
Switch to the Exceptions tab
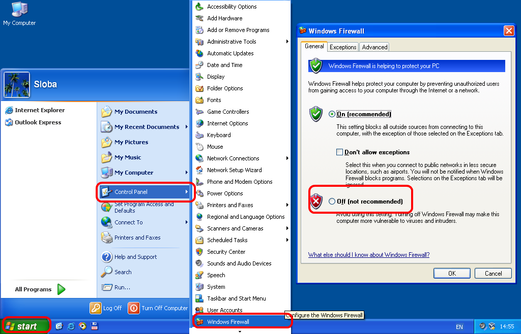pyautogui.click(x=343, y=47)
